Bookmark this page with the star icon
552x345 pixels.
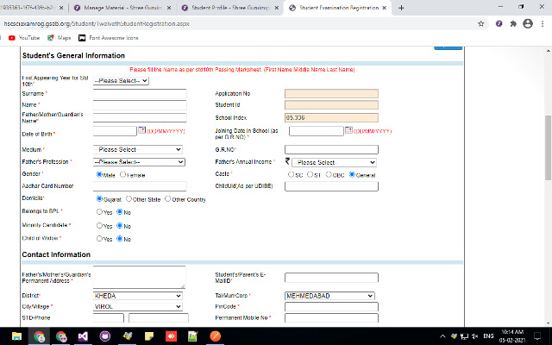point(481,23)
